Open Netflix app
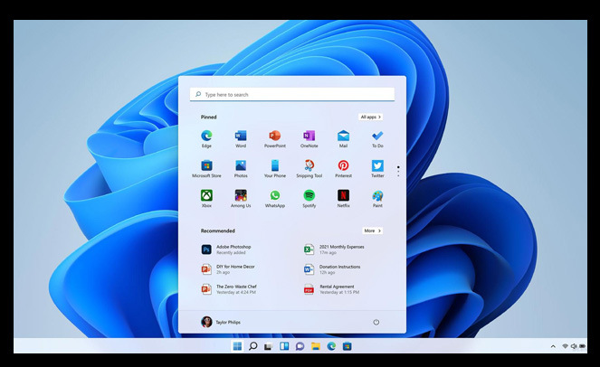The width and height of the screenshot is (600, 367). click(x=343, y=198)
